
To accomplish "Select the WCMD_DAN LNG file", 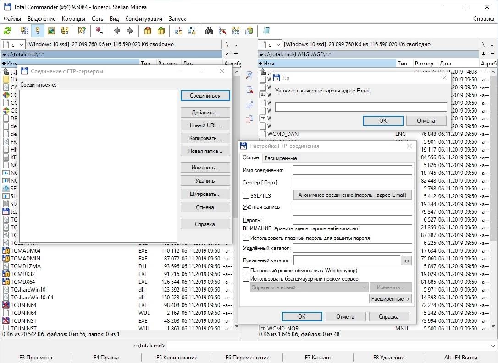I will click(374, 134).
